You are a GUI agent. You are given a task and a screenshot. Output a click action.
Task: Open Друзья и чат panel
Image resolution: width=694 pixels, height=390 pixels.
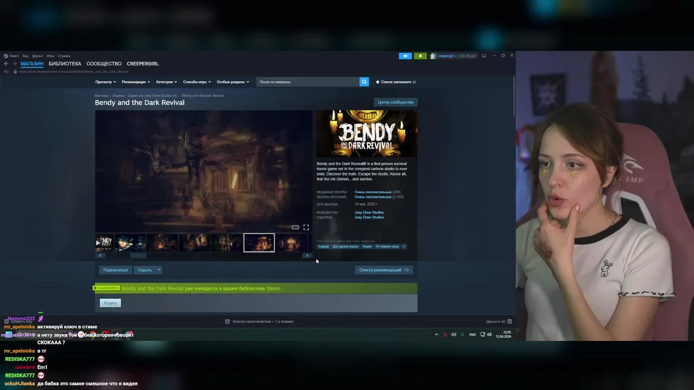[499, 322]
